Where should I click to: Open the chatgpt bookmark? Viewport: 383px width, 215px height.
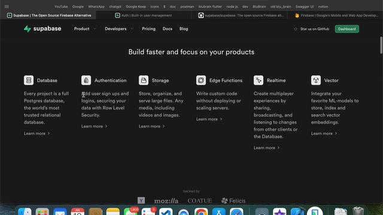(115, 7)
